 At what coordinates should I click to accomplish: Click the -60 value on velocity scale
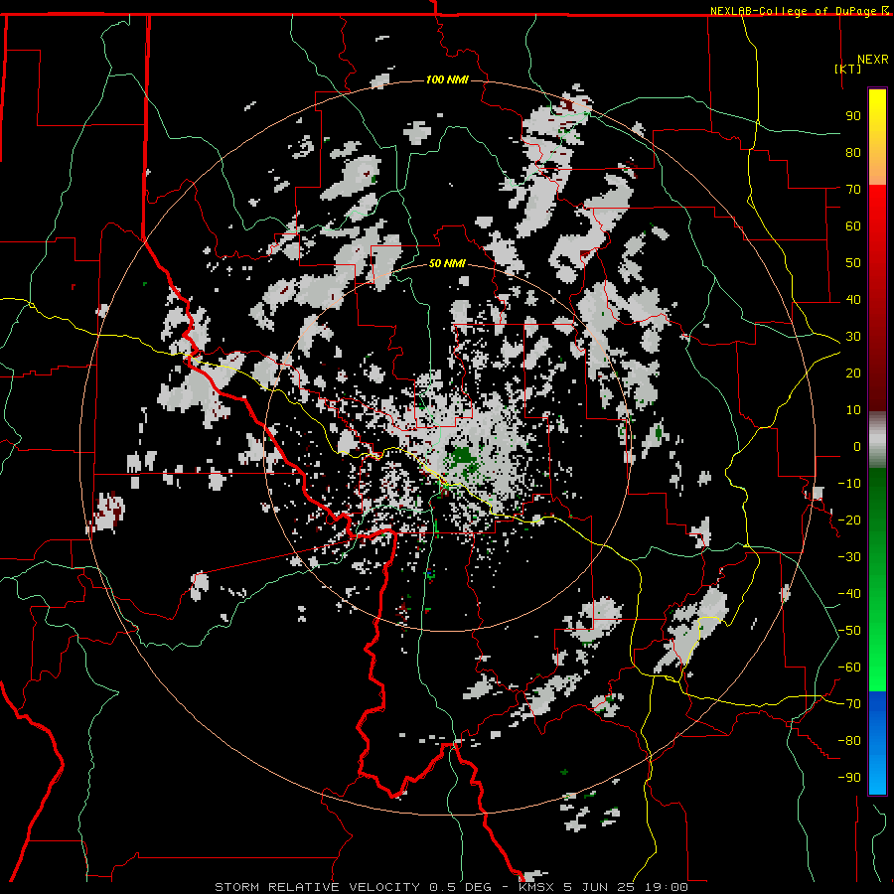[x=849, y=668]
